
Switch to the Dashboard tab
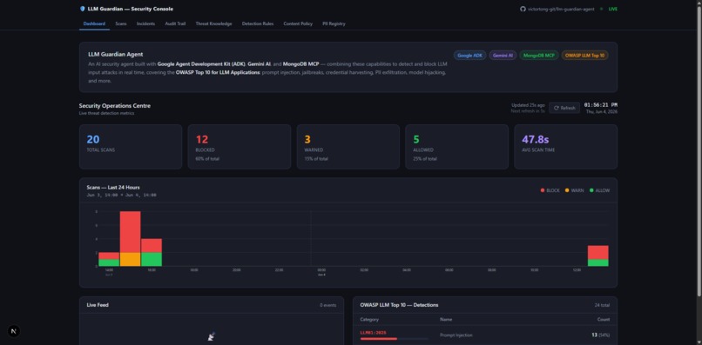click(x=94, y=23)
